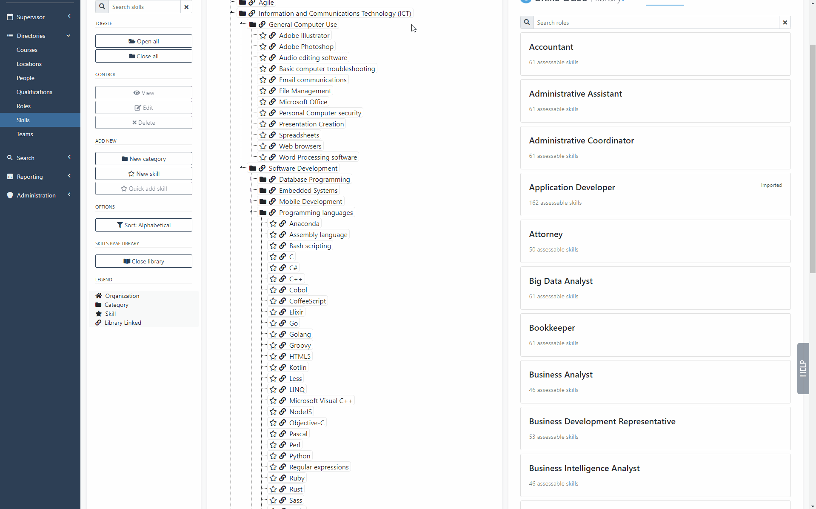Image resolution: width=816 pixels, height=509 pixels.
Task: Open the Accountant role card
Action: click(655, 54)
